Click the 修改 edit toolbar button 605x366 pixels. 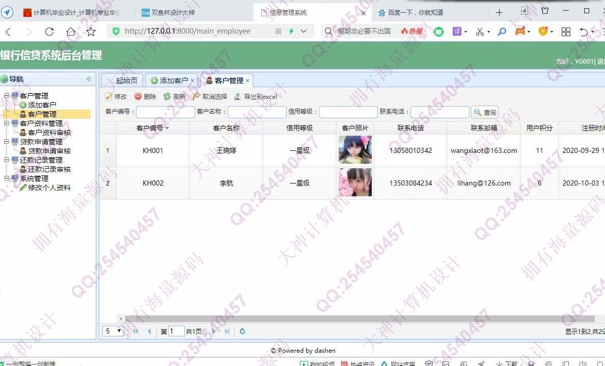coord(117,96)
